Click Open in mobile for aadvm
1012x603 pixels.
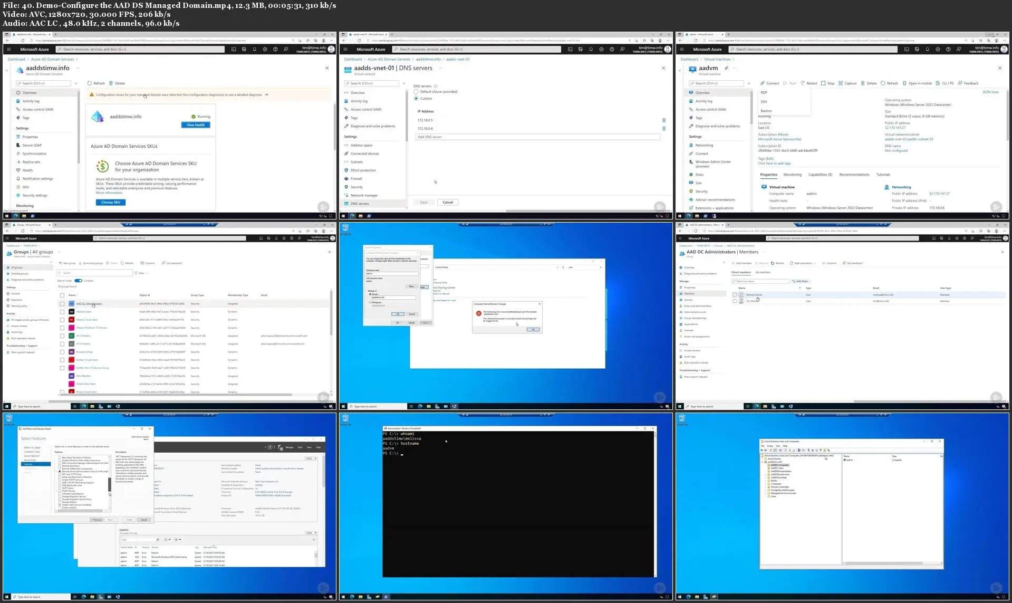(x=917, y=83)
